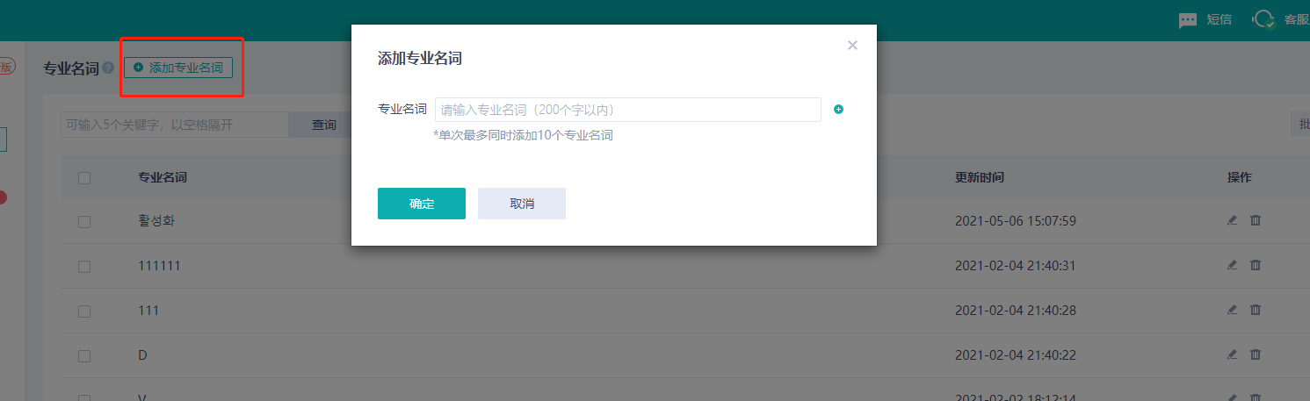Toggle the select-all checkbox in table header
Screen dimensions: 1310x401
pos(84,178)
